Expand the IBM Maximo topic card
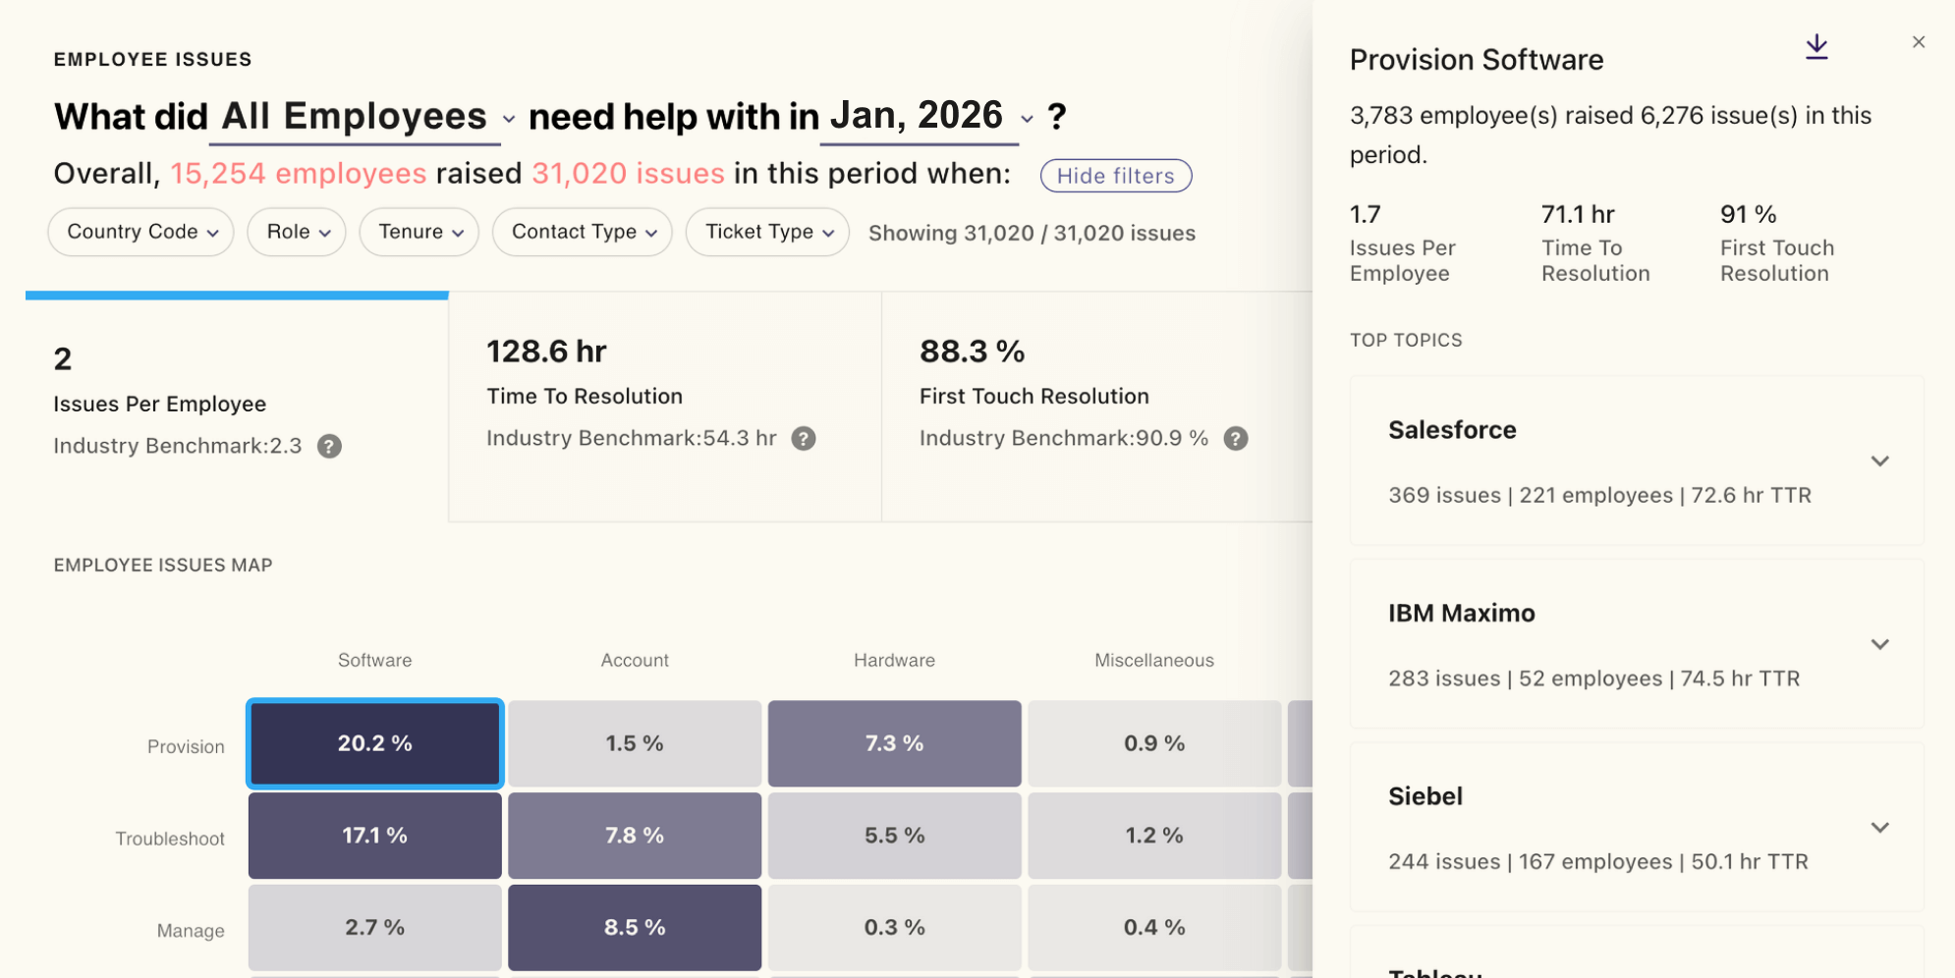Viewport: 1955px width, 978px height. click(1879, 645)
